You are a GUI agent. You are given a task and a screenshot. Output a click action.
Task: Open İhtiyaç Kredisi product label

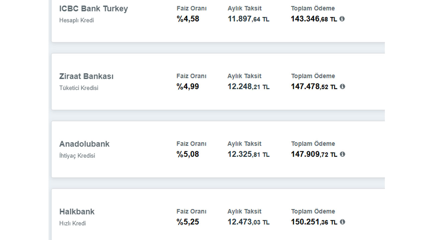(x=77, y=156)
